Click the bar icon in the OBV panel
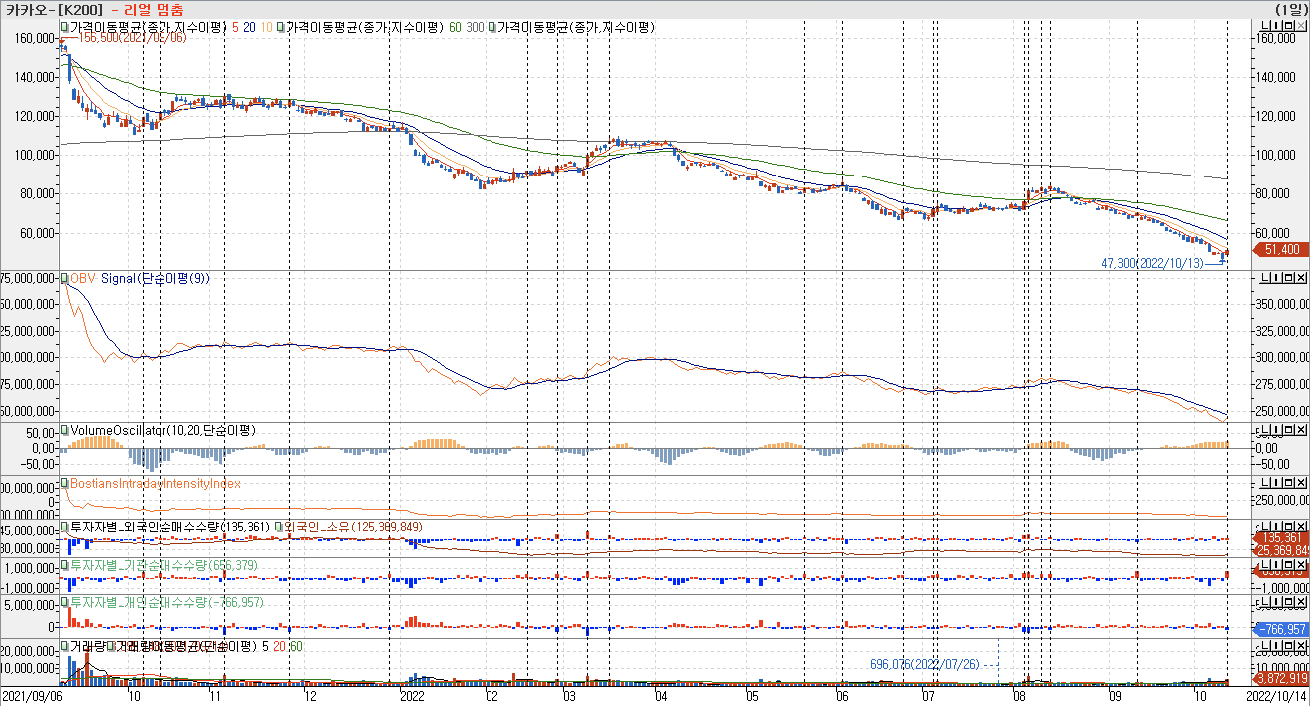Image resolution: width=1310 pixels, height=706 pixels. [1278, 278]
